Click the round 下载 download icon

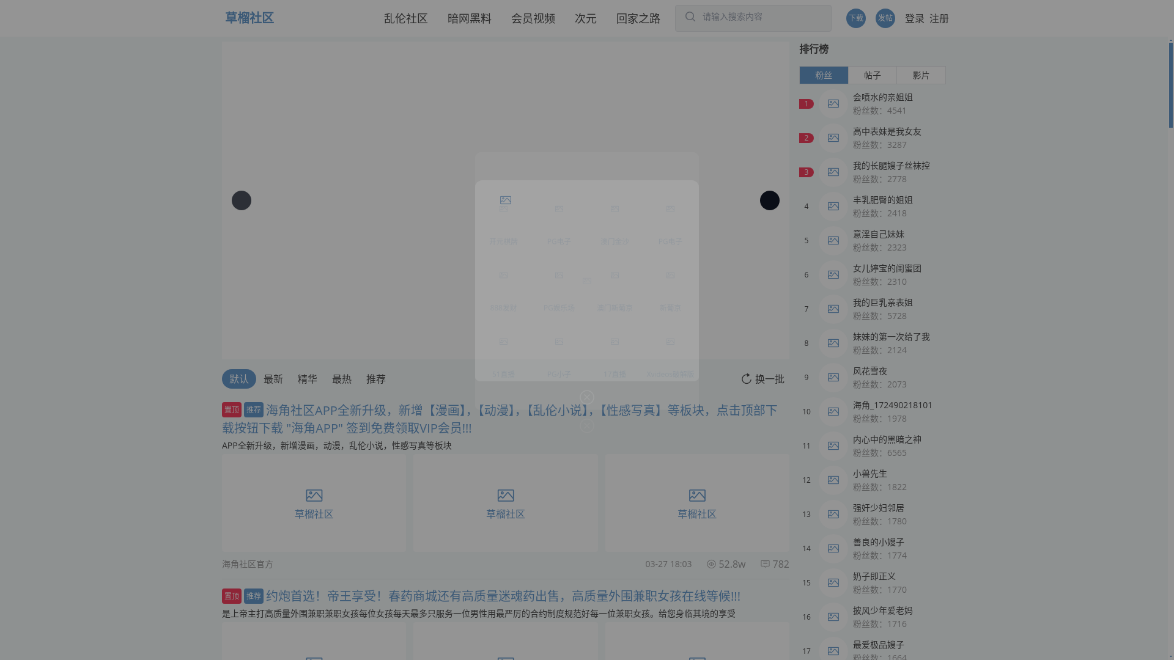click(x=855, y=18)
